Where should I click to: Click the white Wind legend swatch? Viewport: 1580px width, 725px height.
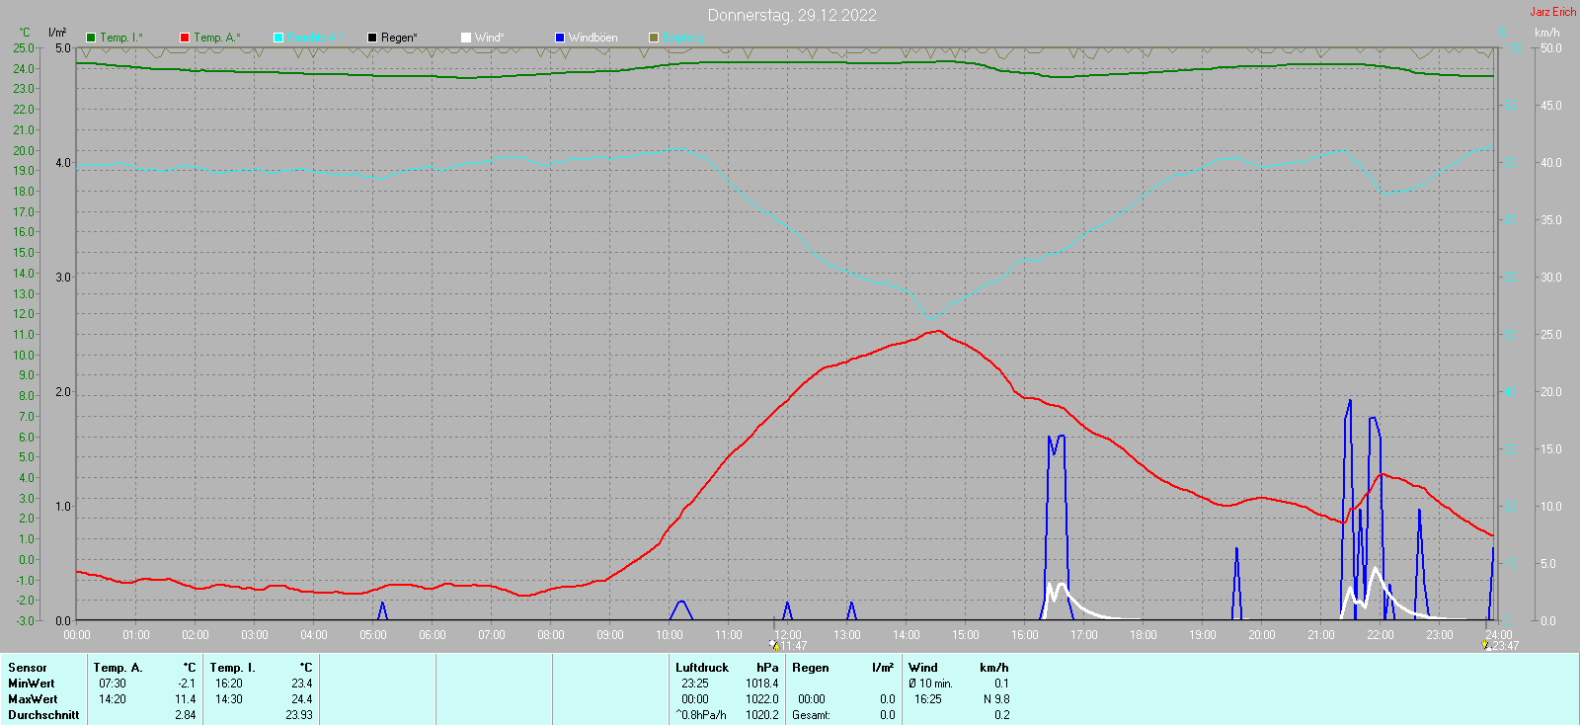pyautogui.click(x=466, y=38)
